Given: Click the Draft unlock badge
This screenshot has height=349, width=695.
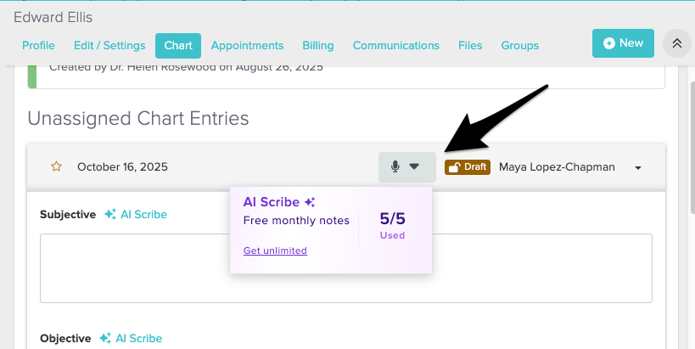Looking at the screenshot, I should [468, 166].
